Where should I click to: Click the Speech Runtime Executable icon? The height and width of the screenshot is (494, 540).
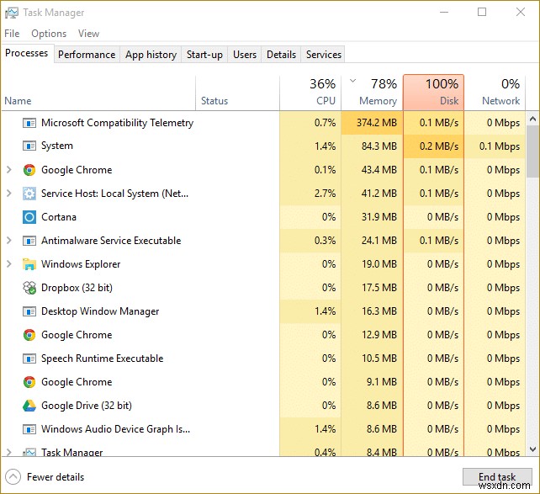(29, 359)
